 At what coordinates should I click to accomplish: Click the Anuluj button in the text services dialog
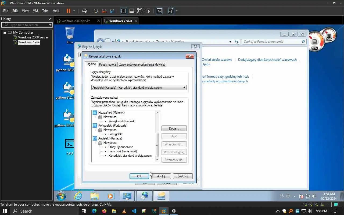(x=161, y=176)
